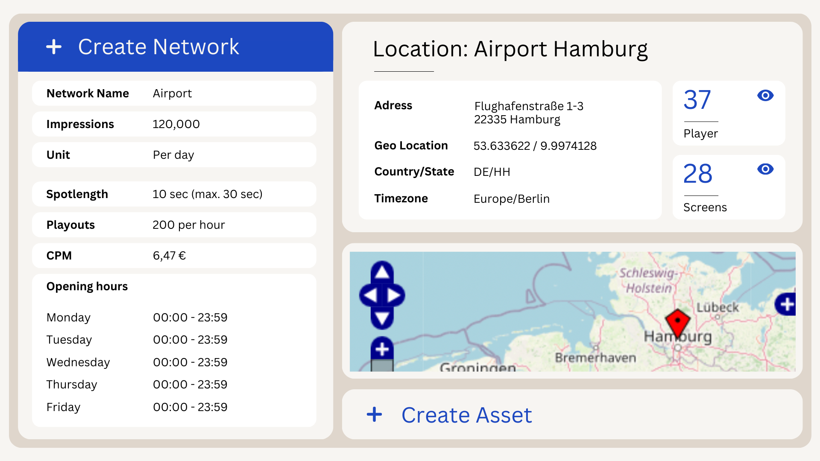Click the map zoom slider bar
The width and height of the screenshot is (820, 461).
382,365
